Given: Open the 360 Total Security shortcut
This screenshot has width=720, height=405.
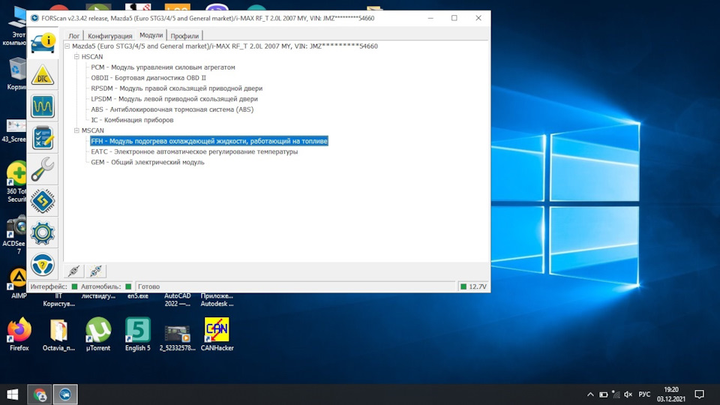Looking at the screenshot, I should point(17,182).
